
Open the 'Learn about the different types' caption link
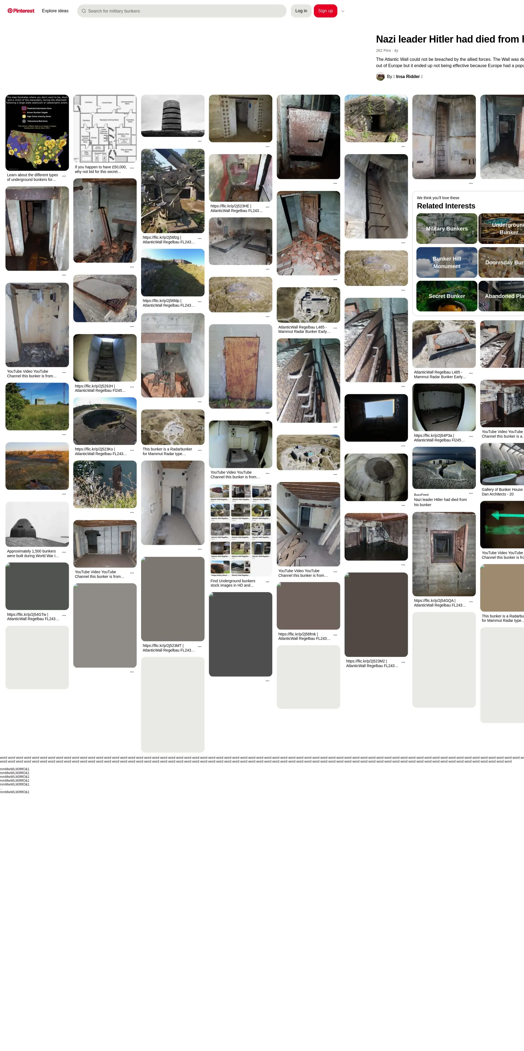[33, 177]
